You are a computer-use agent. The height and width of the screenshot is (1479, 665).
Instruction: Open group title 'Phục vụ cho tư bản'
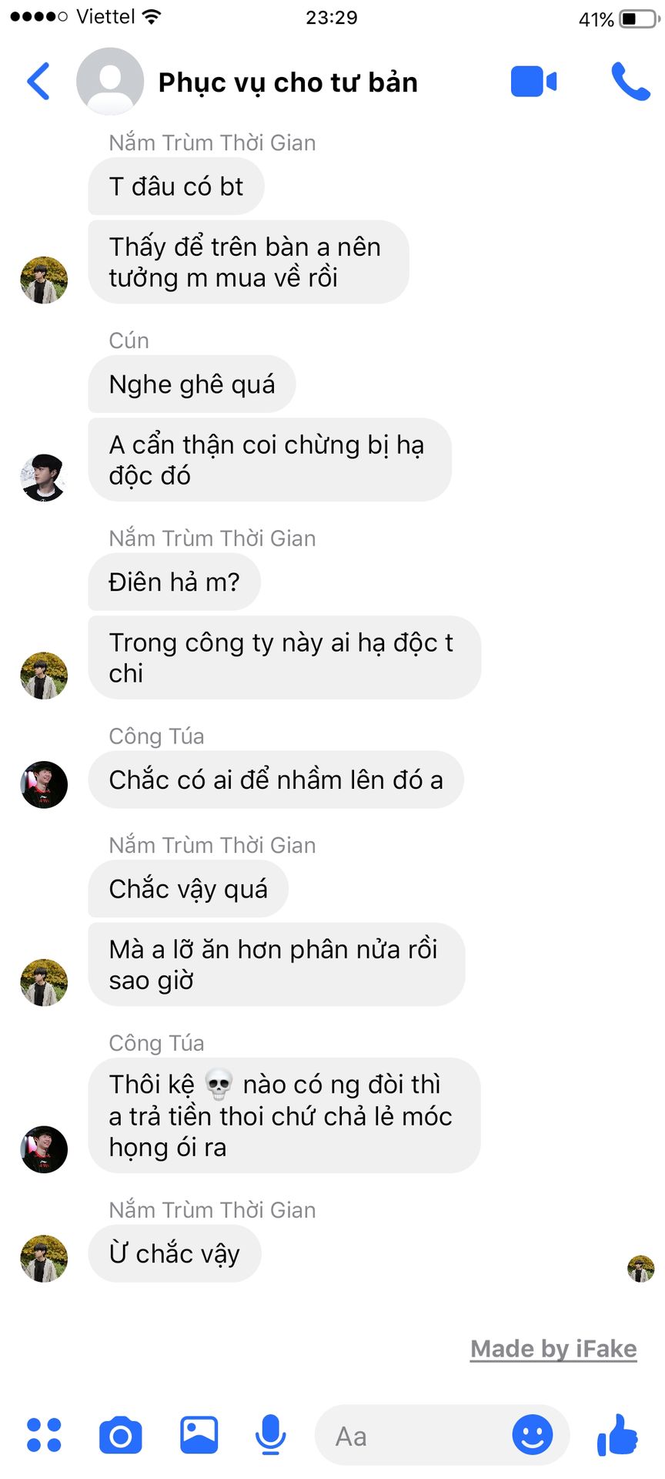(288, 82)
